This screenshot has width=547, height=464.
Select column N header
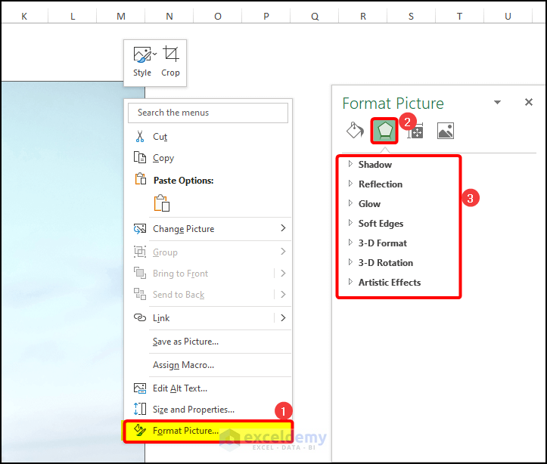(x=169, y=16)
